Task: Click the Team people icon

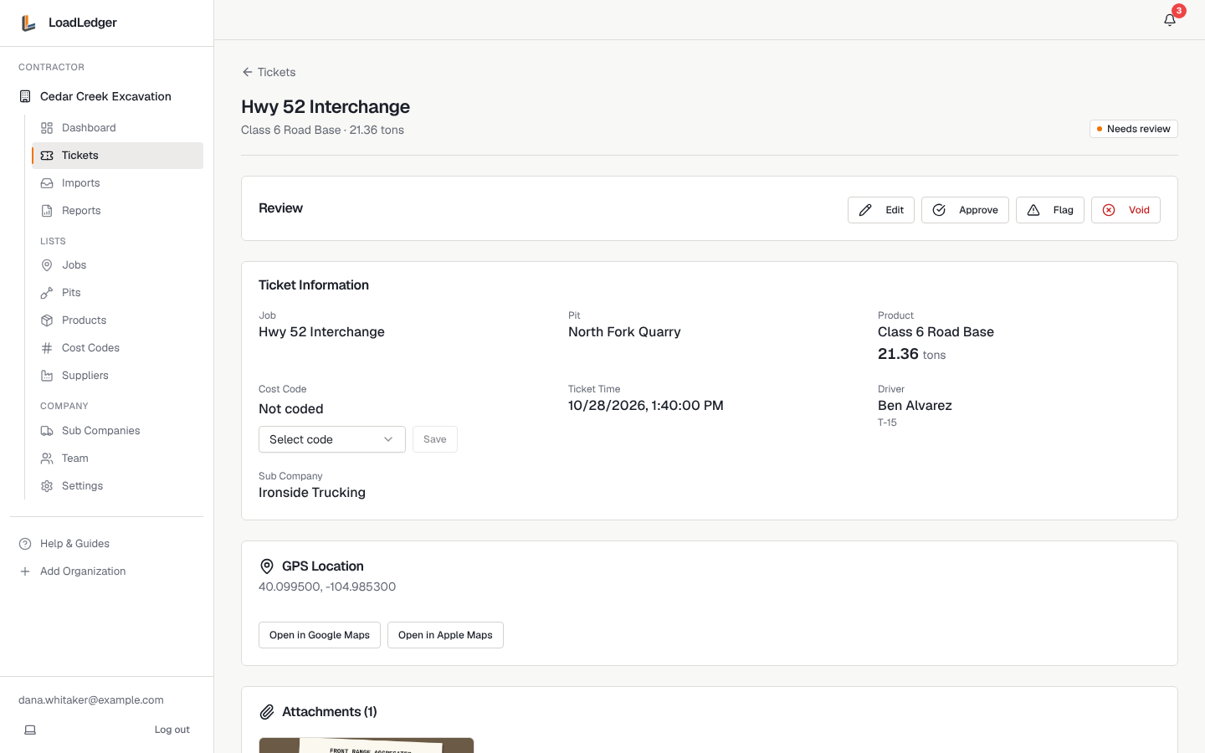Action: (x=47, y=458)
